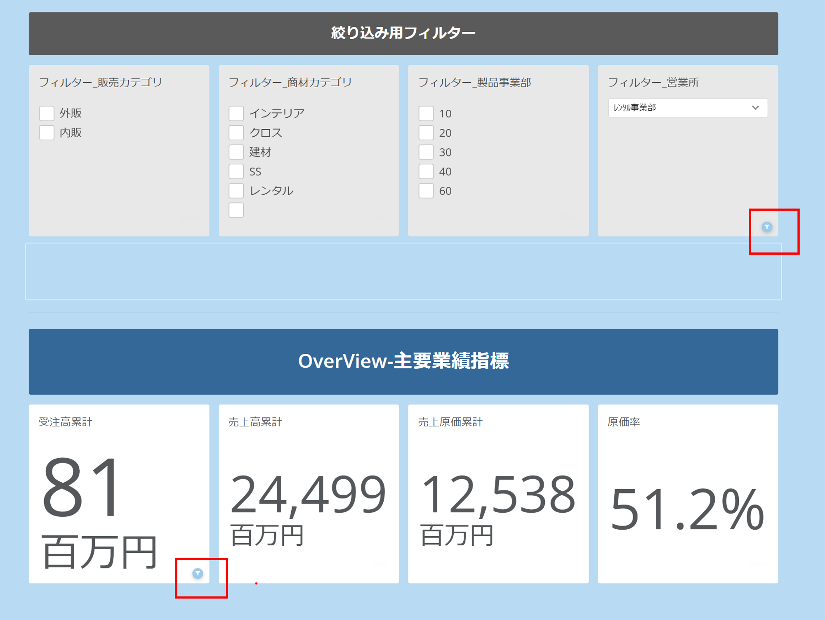Click the 絞り込み用フィルター header
The width and height of the screenshot is (825, 620).
click(403, 33)
